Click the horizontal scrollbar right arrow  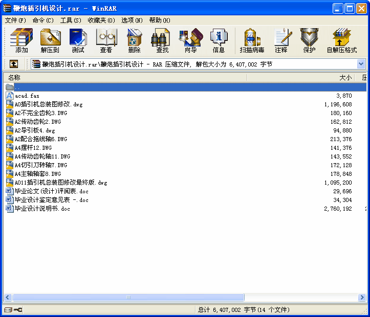tap(362, 297)
